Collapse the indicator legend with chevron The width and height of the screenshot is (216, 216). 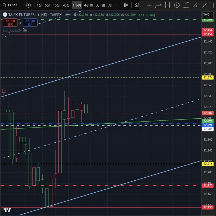[6, 37]
